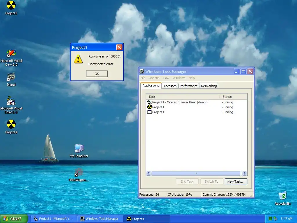Switch to the Processes tab
This screenshot has width=297, height=223.
[x=169, y=86]
